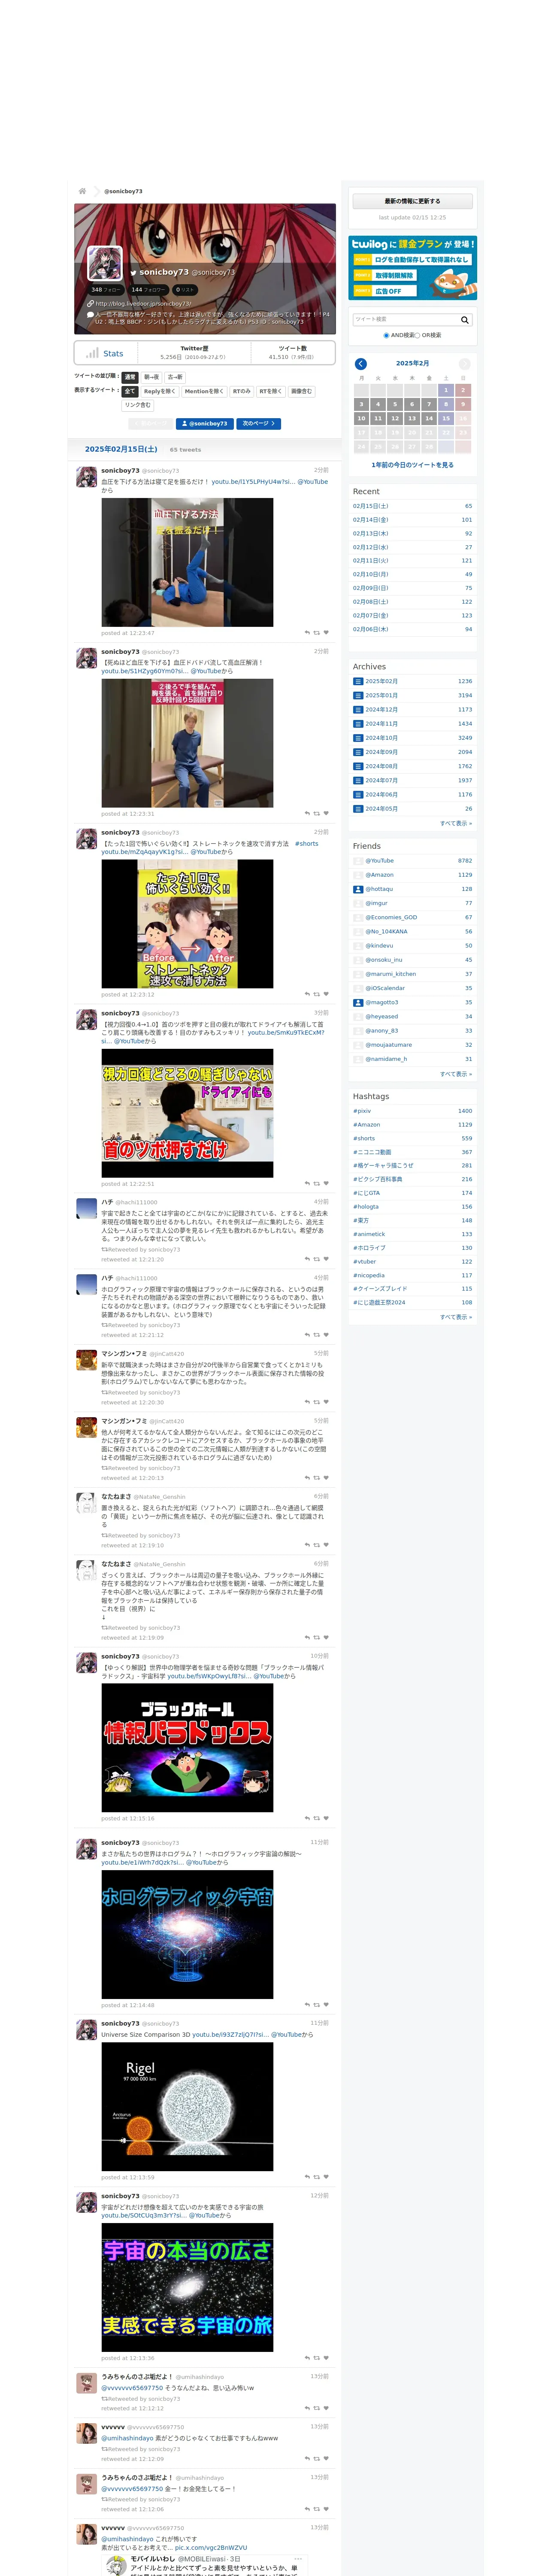551x2576 pixels.
Task: Open the 血圧下げる方法 video thumbnail
Action: click(187, 562)
